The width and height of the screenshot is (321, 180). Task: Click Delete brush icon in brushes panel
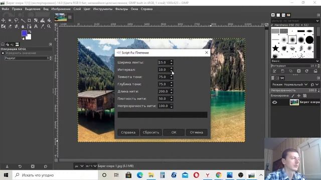click(299, 71)
